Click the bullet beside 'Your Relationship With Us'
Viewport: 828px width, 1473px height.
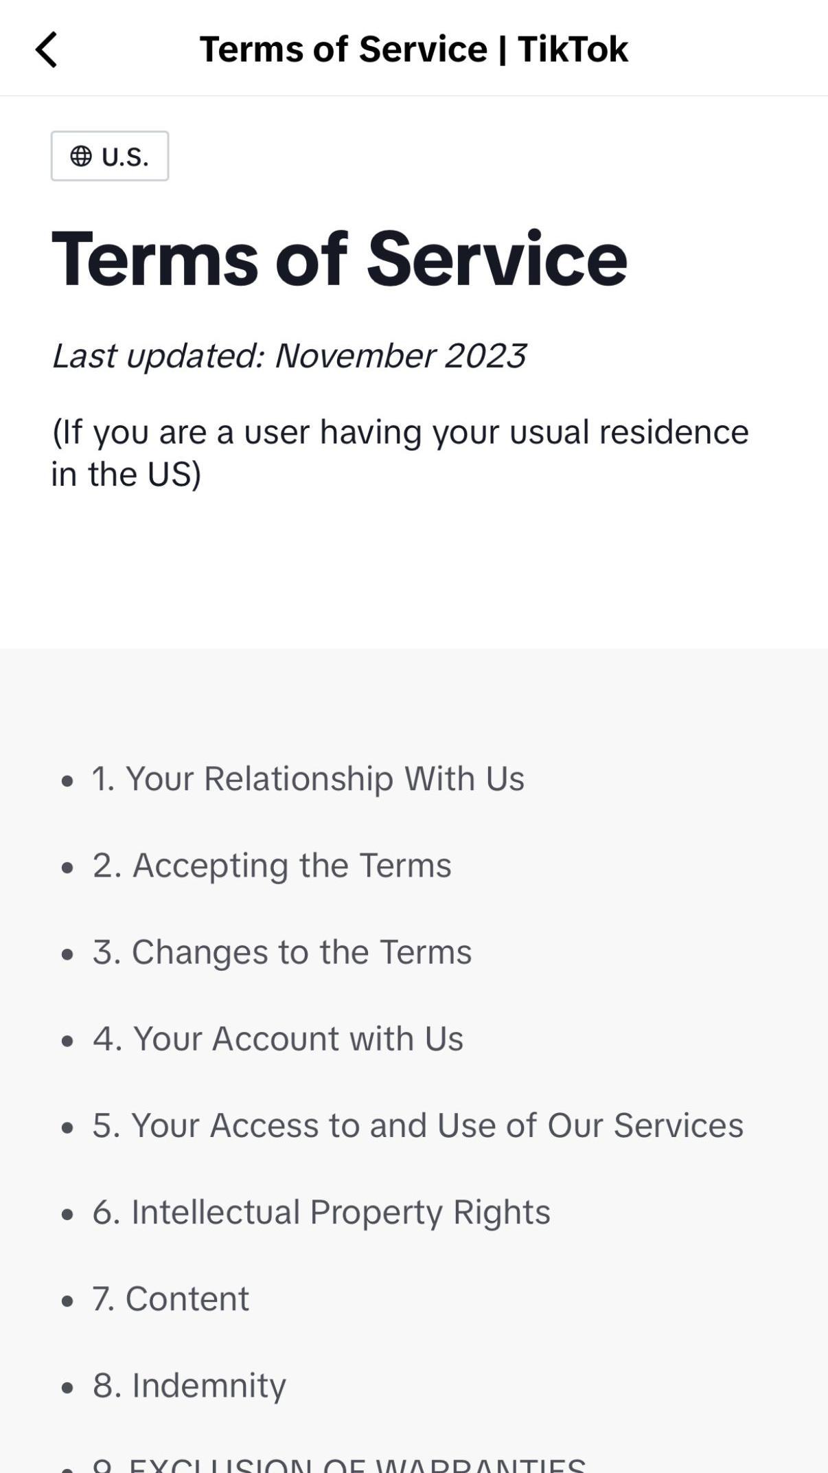pos(67,780)
